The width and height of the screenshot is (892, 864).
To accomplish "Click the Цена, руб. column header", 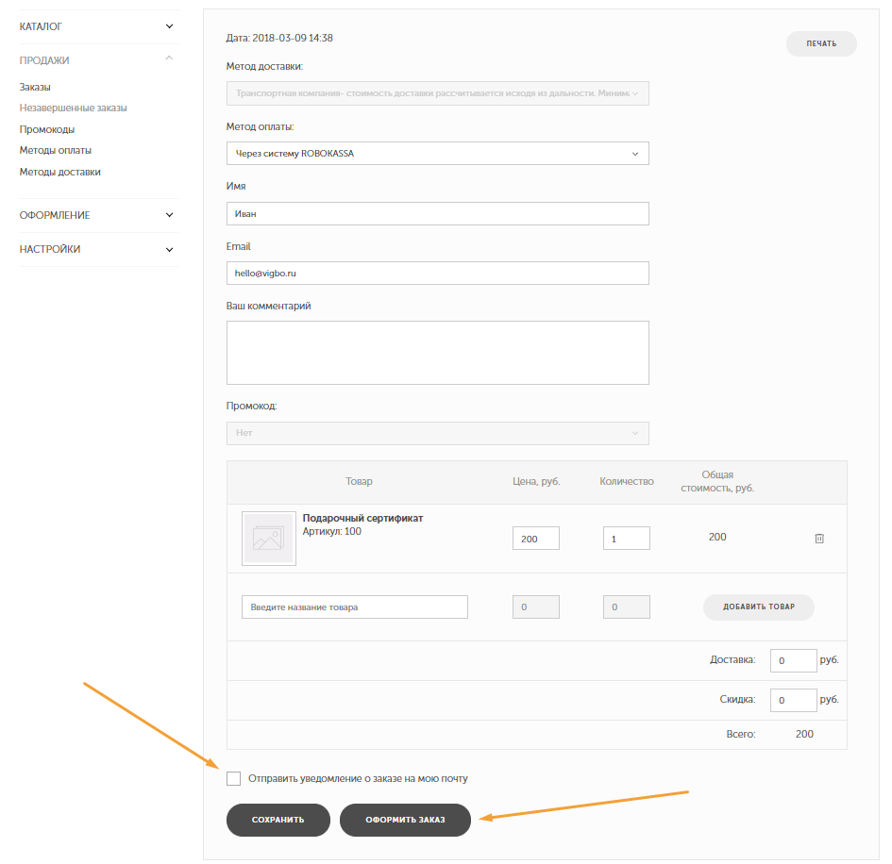I will tap(536, 481).
